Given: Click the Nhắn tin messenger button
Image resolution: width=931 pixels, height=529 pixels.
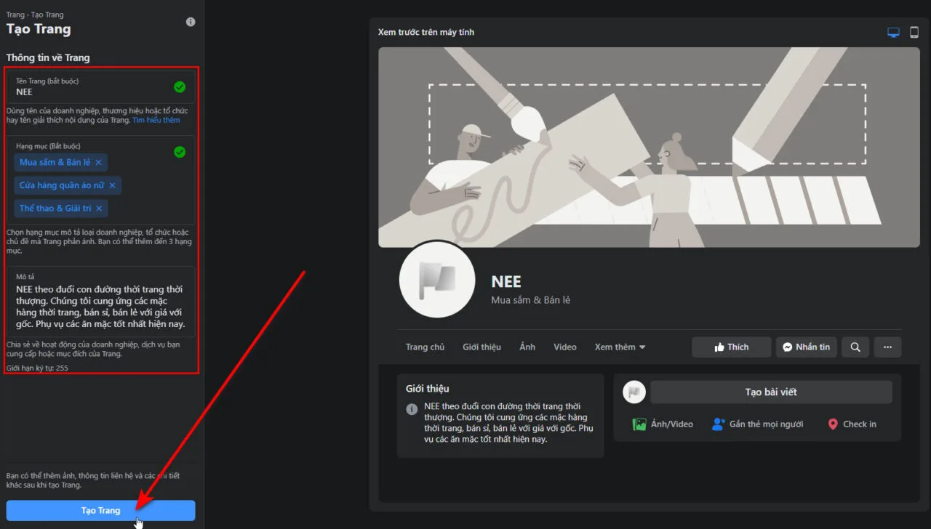Looking at the screenshot, I should 807,347.
